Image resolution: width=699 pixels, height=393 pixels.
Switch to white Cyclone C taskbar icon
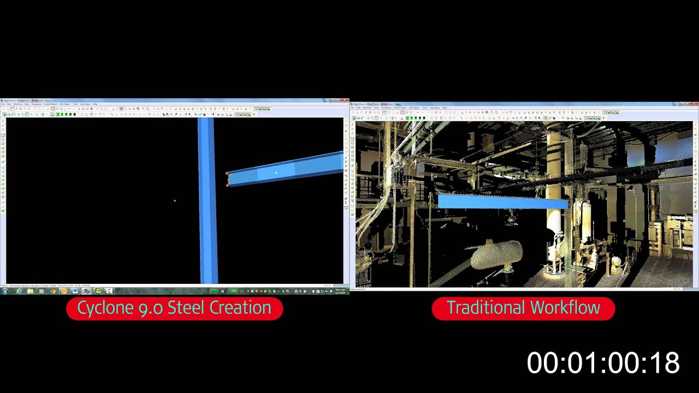point(109,291)
